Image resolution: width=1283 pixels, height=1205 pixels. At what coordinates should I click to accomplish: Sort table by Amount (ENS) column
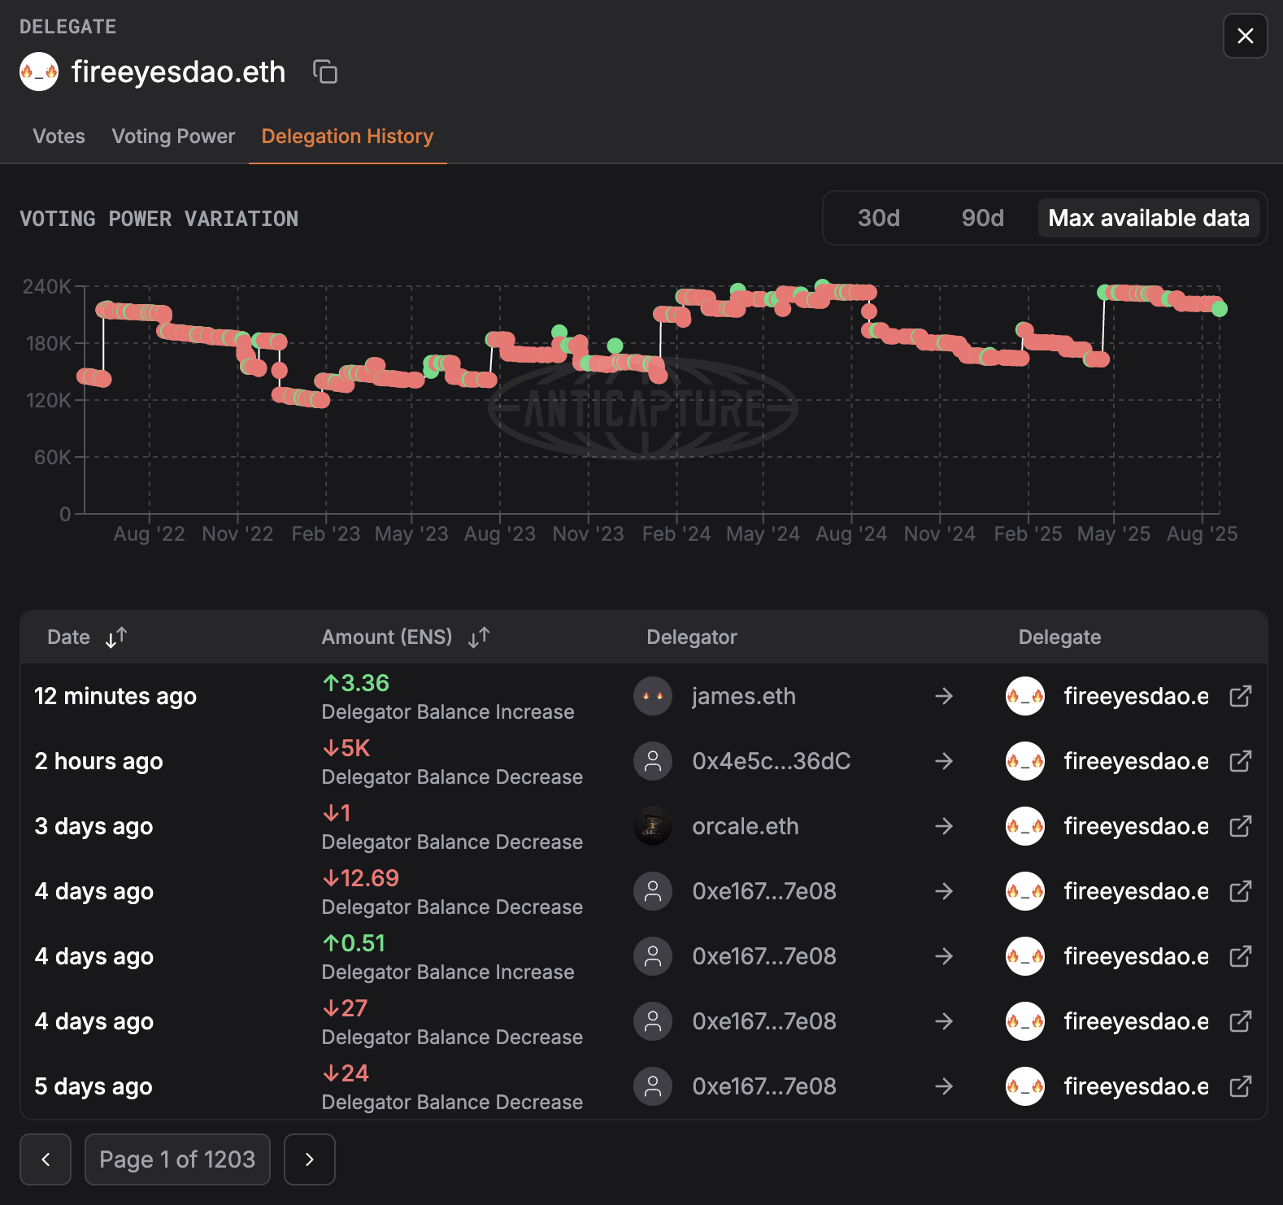[478, 637]
